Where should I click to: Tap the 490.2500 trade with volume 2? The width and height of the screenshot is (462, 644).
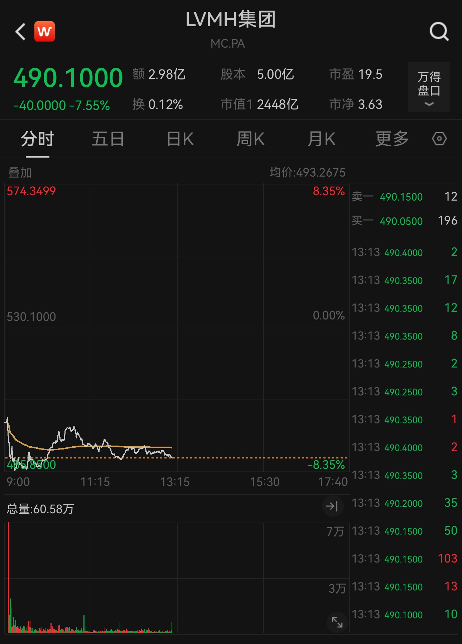pos(404,364)
